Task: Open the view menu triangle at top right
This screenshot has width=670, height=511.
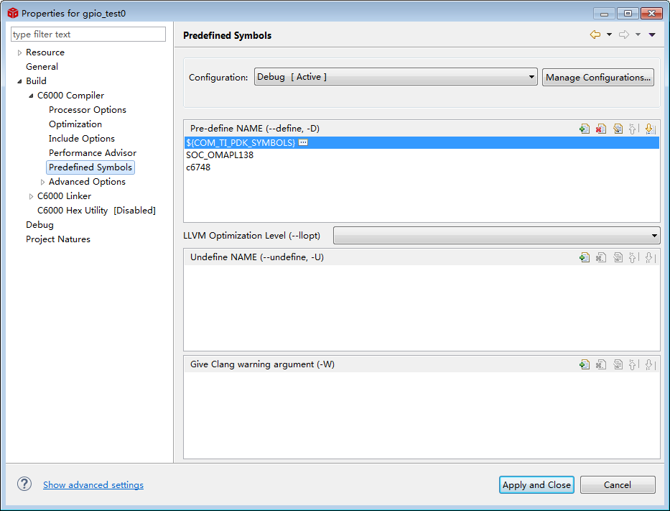Action: click(652, 34)
